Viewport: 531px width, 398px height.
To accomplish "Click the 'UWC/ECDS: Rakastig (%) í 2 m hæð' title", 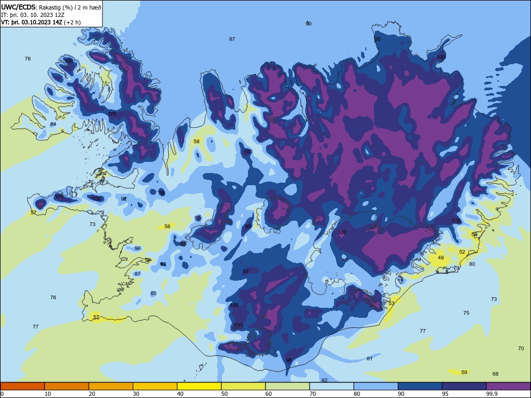I will click(51, 7).
